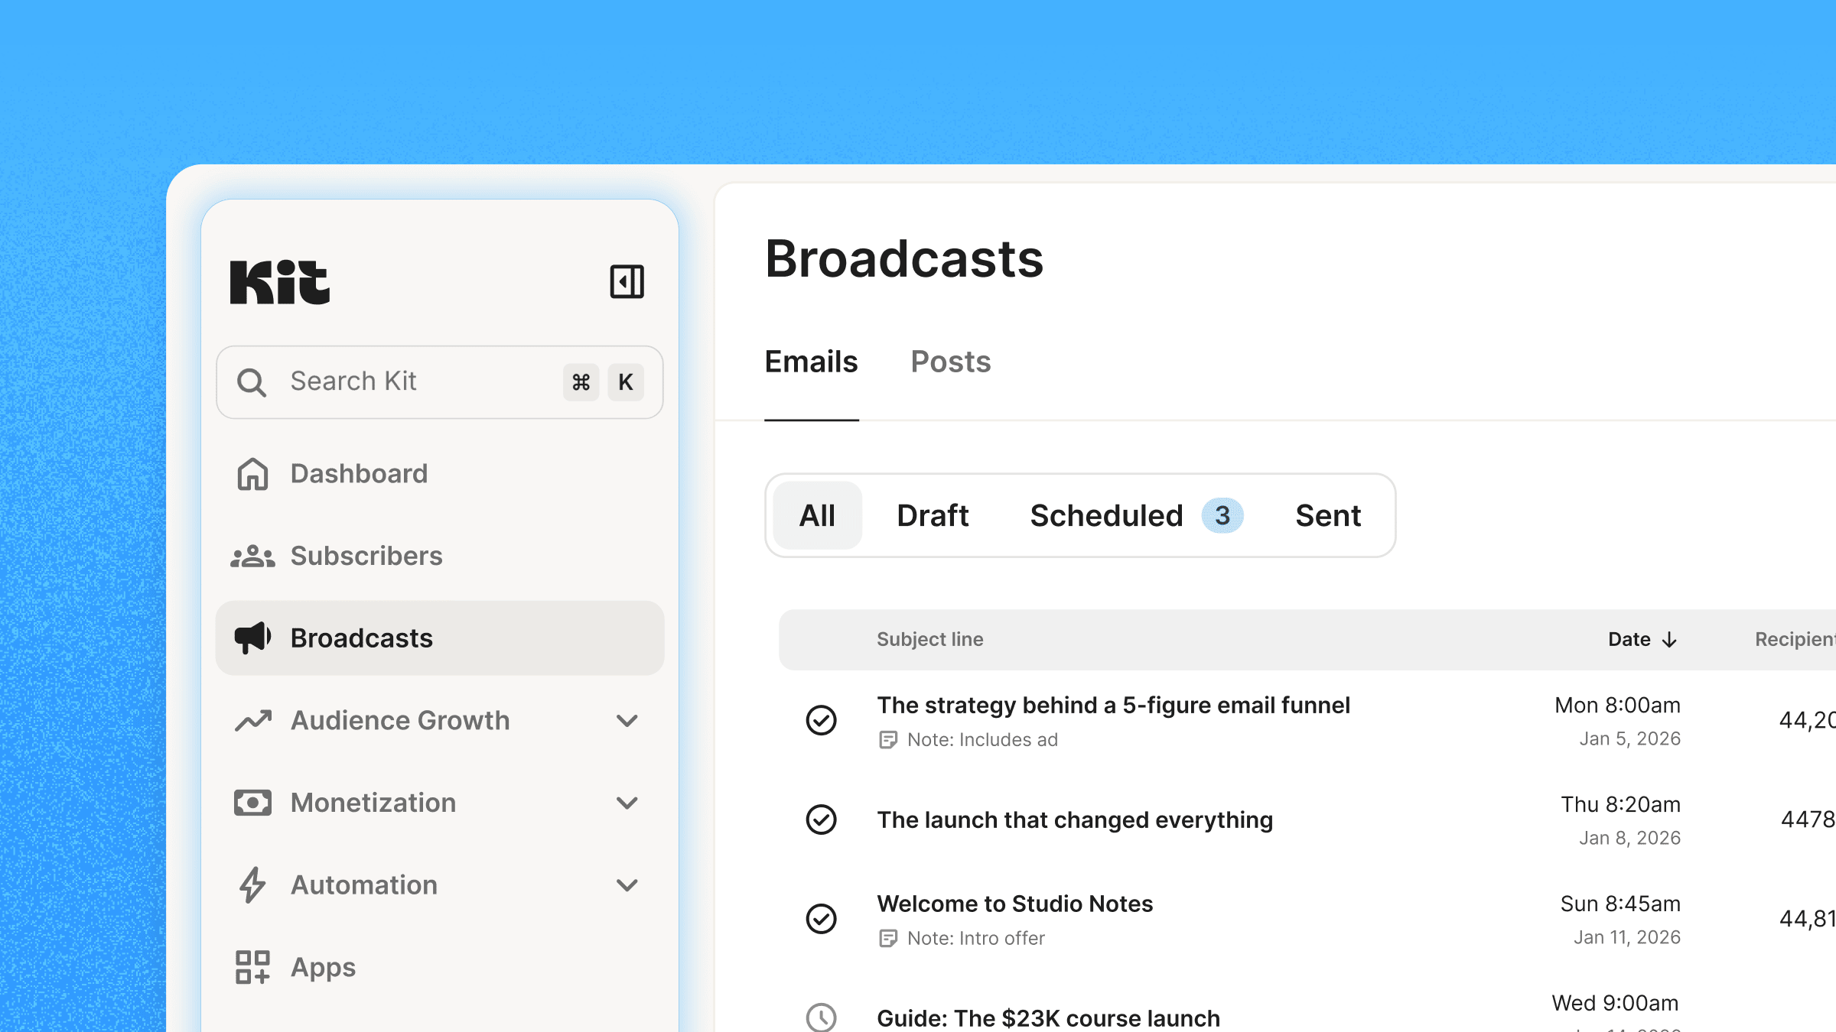Open 'Welcome to Studio Notes' broadcast
1836x1032 pixels.
pyautogui.click(x=1014, y=904)
